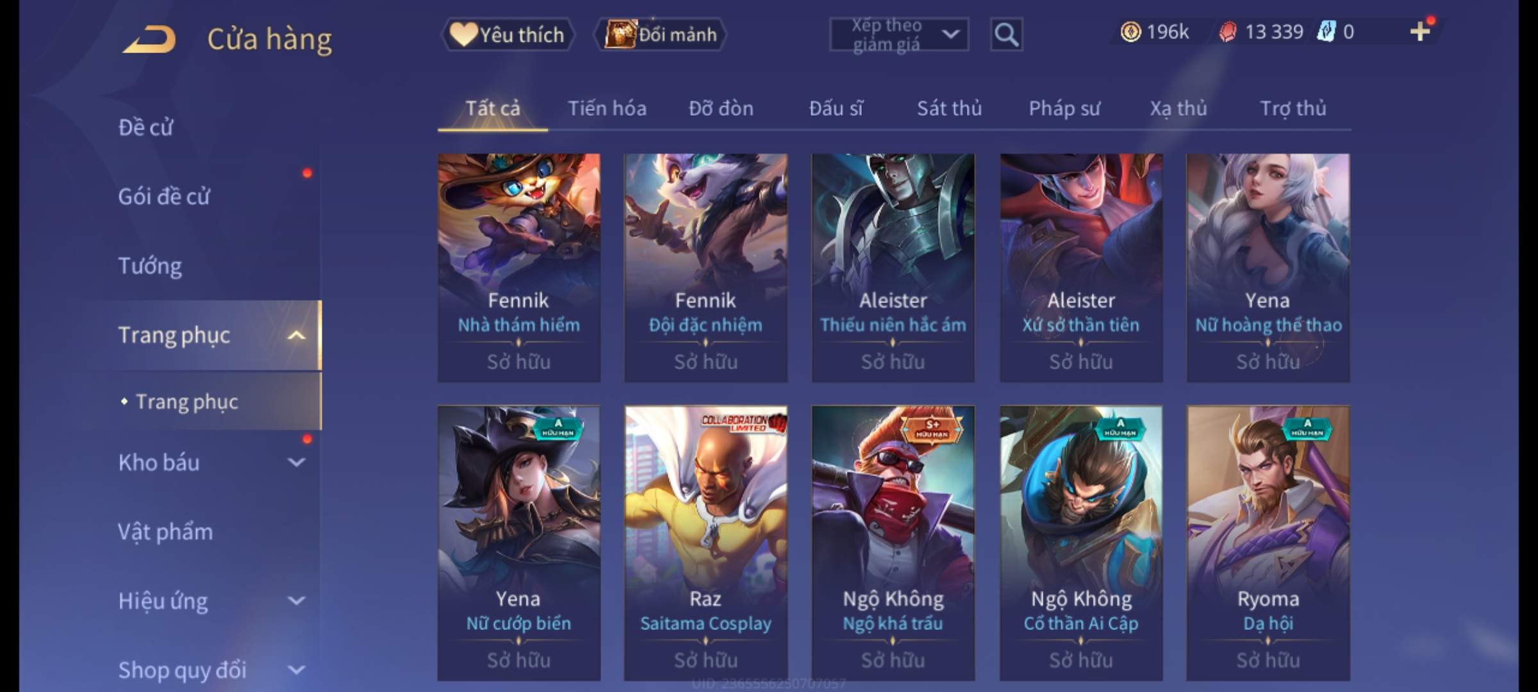Viewport: 1538px width, 692px height.
Task: Open the search magnifier icon
Action: point(1006,35)
